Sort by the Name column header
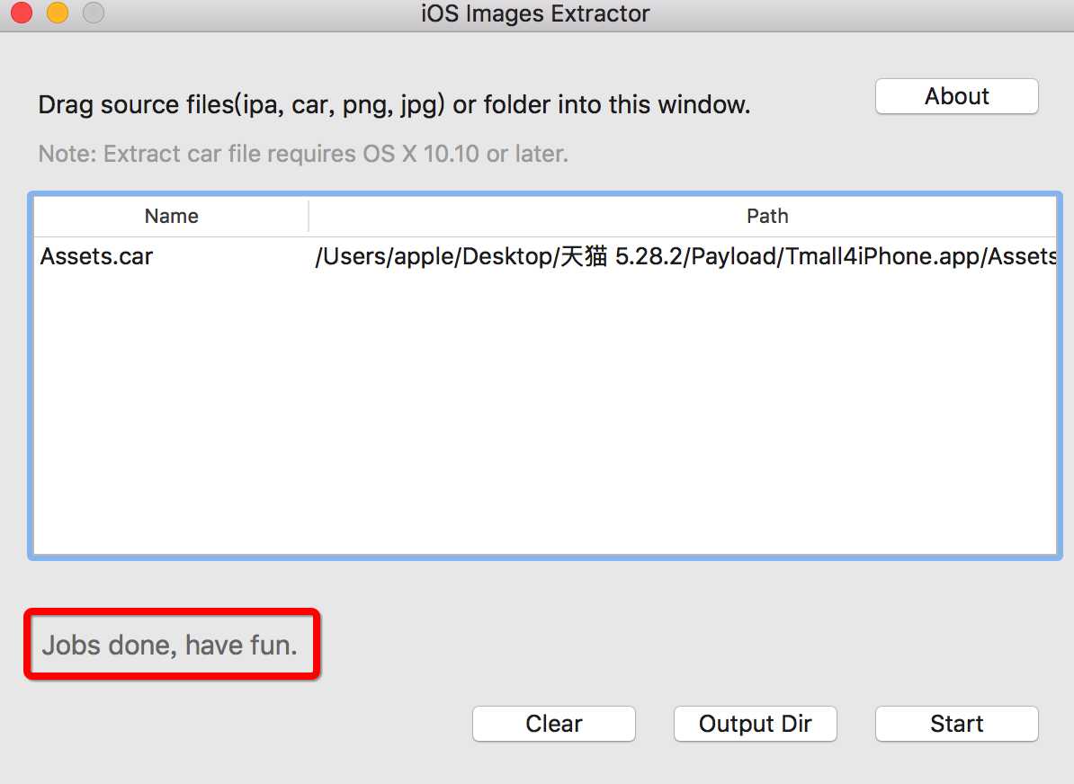The height and width of the screenshot is (784, 1074). point(171,217)
